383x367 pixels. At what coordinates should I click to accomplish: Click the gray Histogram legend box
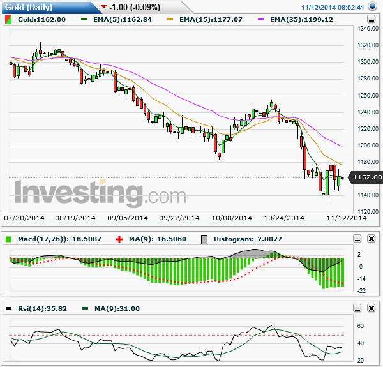pos(204,239)
